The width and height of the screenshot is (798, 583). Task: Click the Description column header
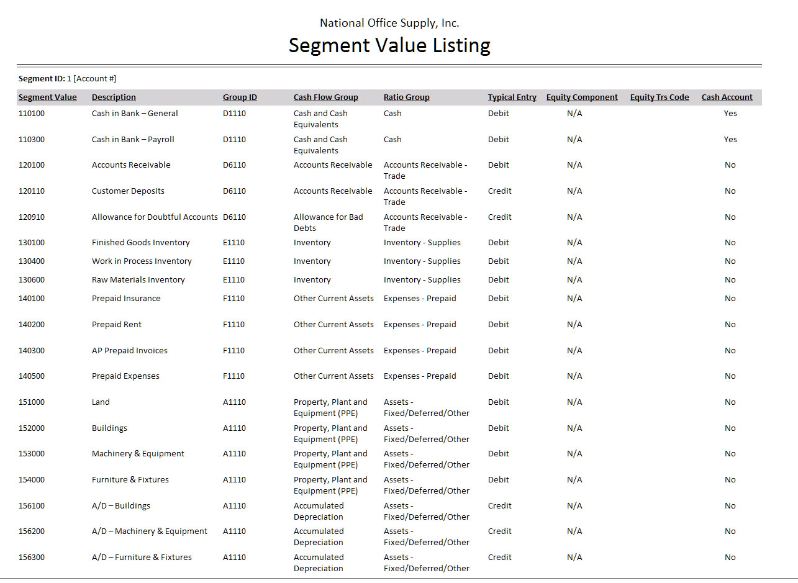(114, 97)
